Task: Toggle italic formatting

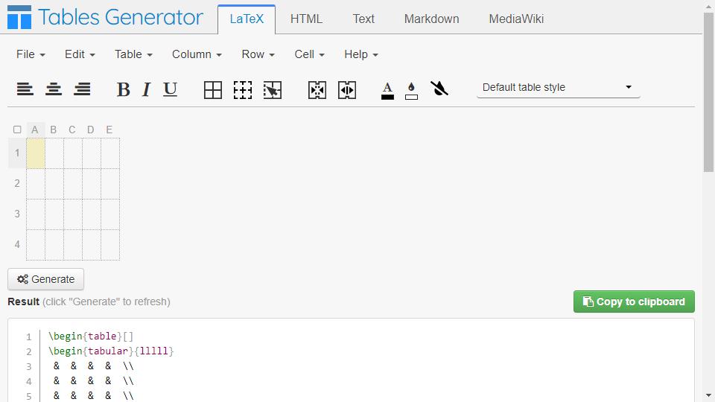Action: (x=147, y=89)
